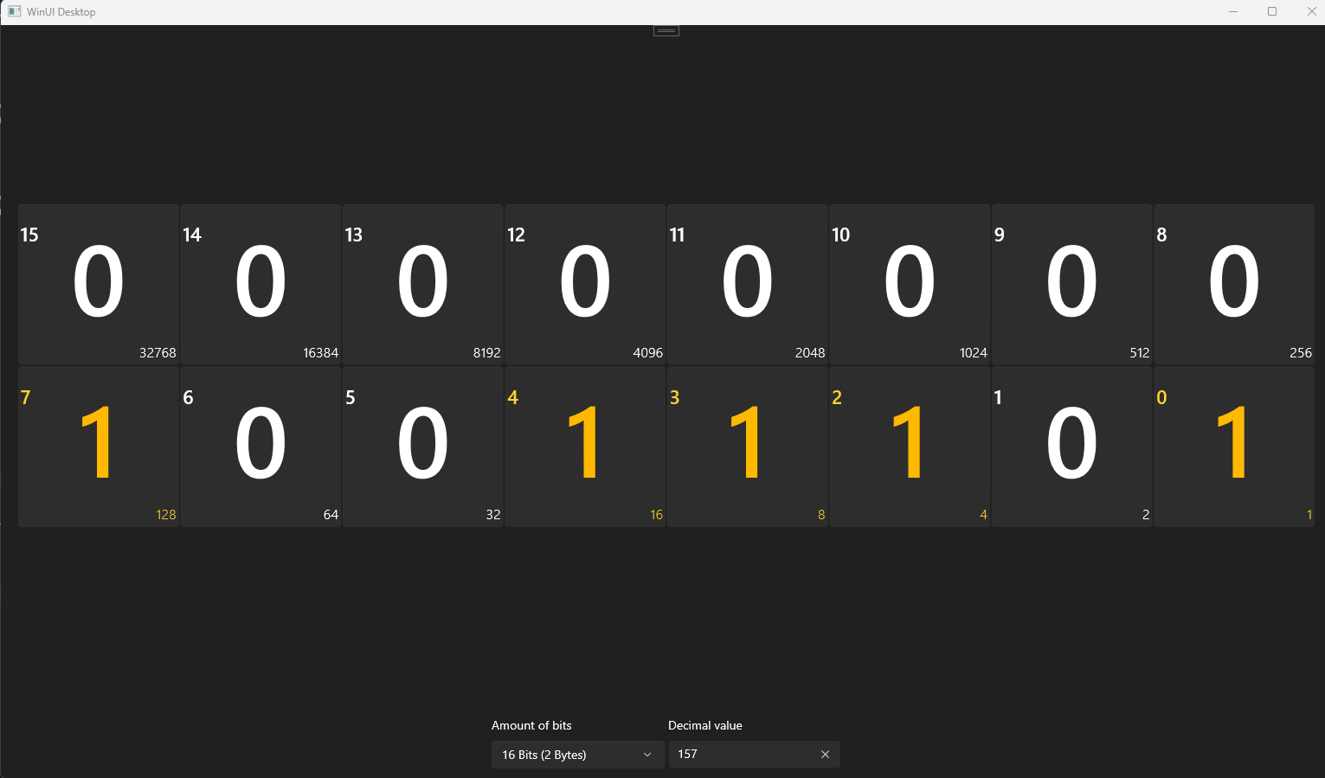Toggle bit 9 tile worth 512

click(x=1072, y=284)
